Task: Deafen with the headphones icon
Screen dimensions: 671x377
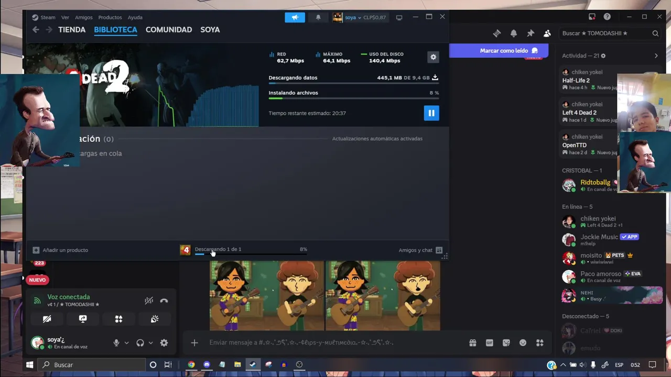Action: [x=140, y=343]
